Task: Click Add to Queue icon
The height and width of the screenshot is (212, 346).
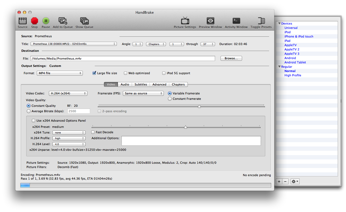Action: [63, 21]
